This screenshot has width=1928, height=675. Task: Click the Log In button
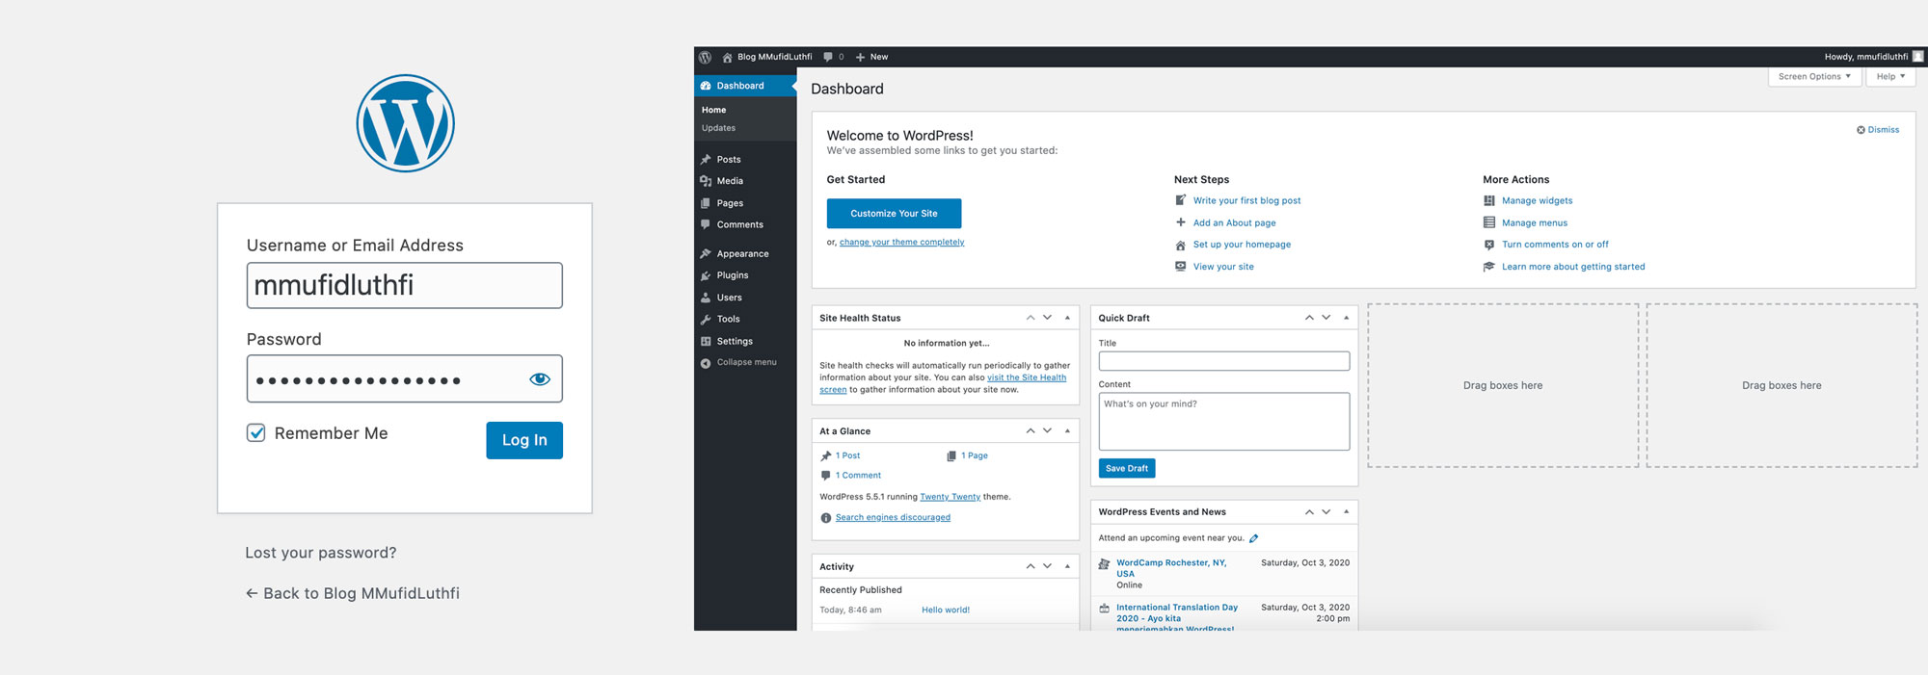pyautogui.click(x=524, y=440)
